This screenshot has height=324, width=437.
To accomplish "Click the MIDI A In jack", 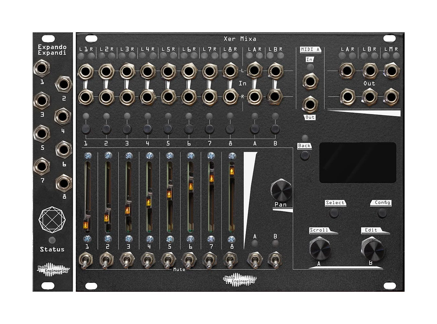I will 310,81.
